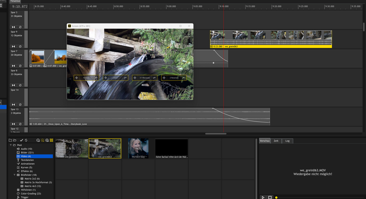Click the zoom-out minus icon in pool toolbar

click(x=38, y=140)
